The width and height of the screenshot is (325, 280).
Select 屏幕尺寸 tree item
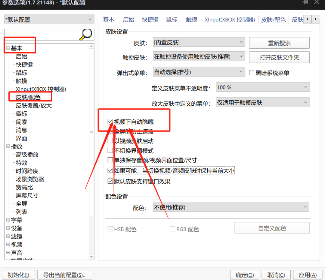[27, 195]
